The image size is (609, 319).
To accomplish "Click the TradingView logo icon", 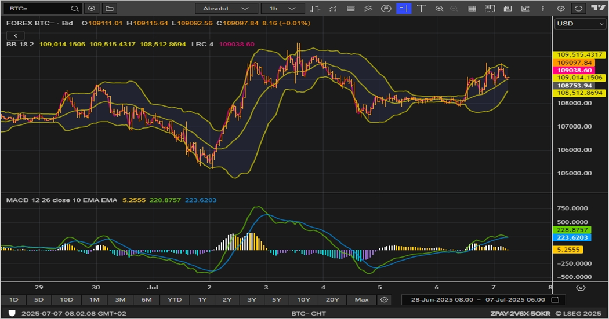I will (x=598, y=8).
